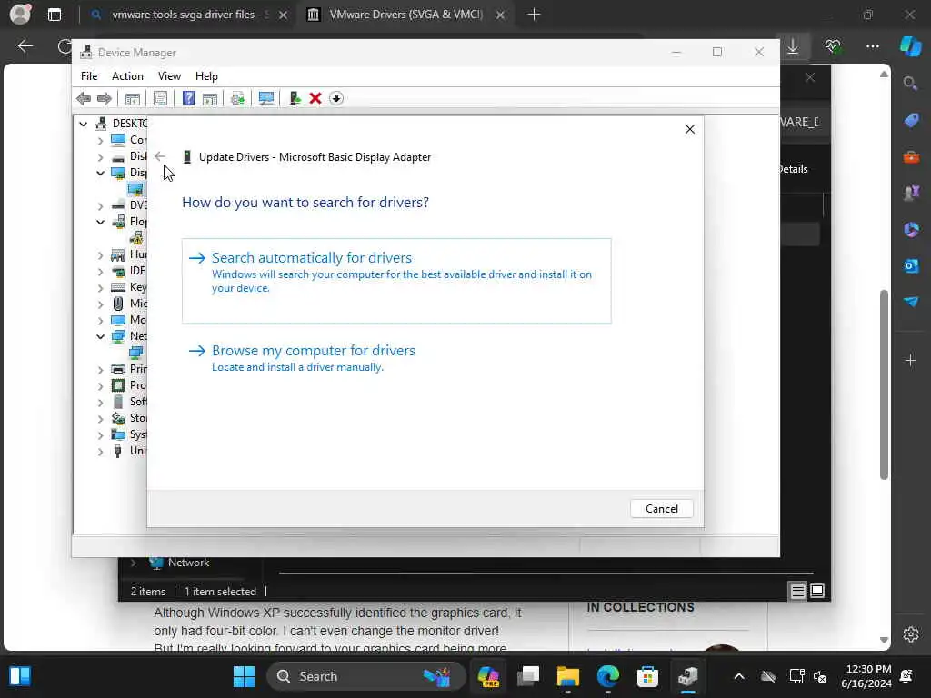Screen dimensions: 931x698
Task: Click Back arrow in Device Manager toolbar
Action: pyautogui.click(x=84, y=98)
